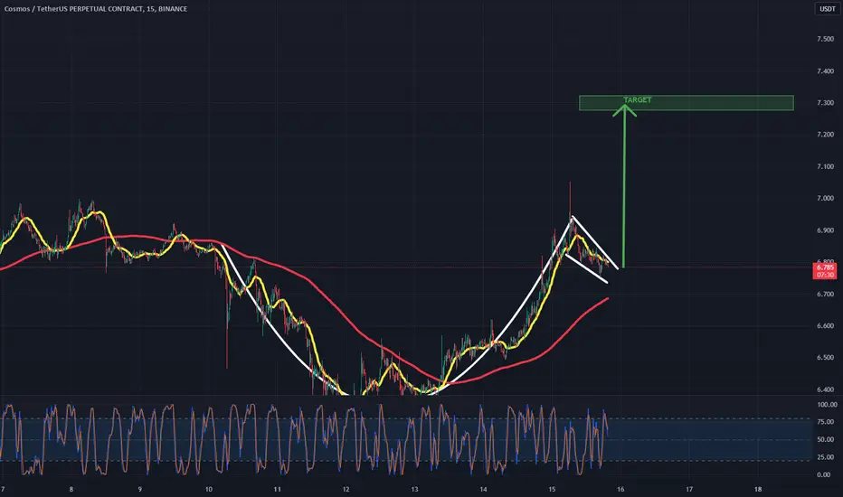Click date 13 on the time axis
The height and width of the screenshot is (497, 843).
pyautogui.click(x=414, y=490)
